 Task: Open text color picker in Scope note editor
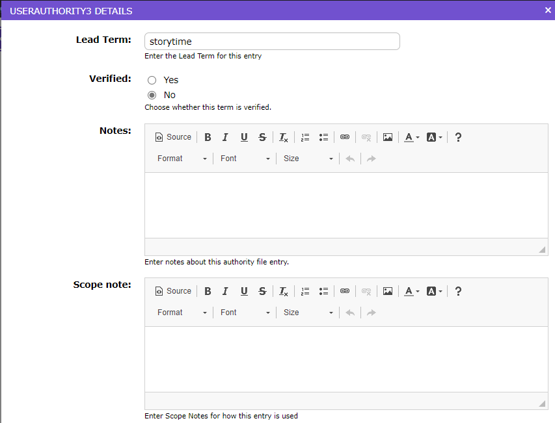pyautogui.click(x=412, y=291)
